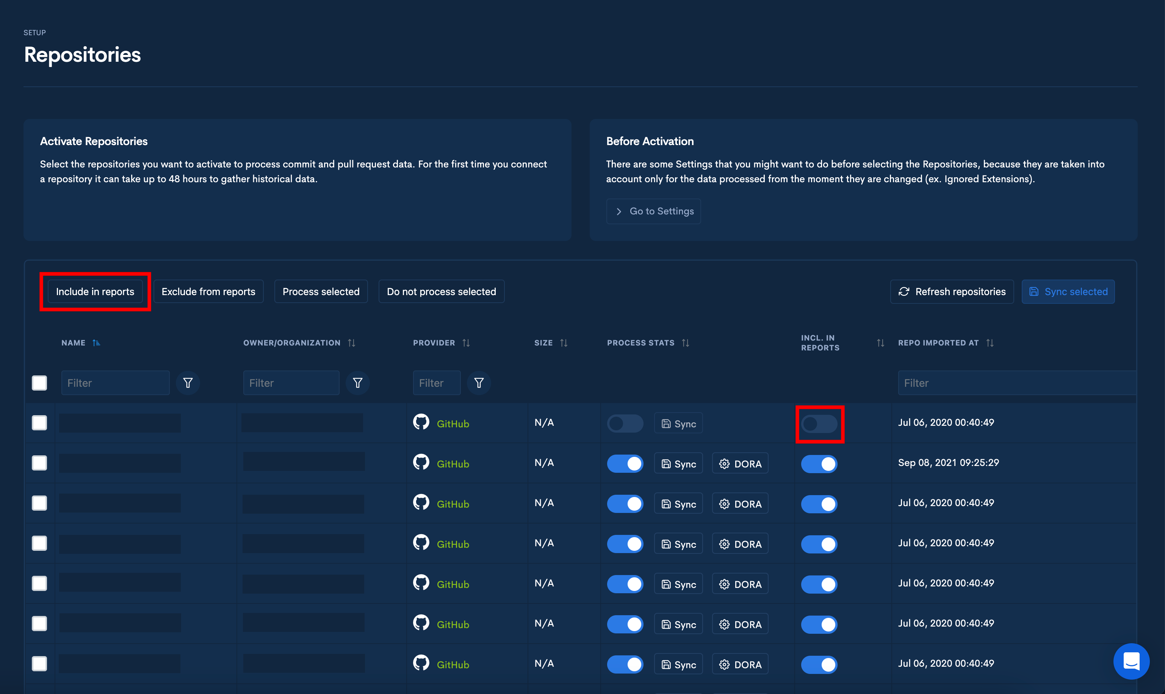This screenshot has height=694, width=1165.
Task: Check the select-all checkbox in filter row
Action: pyautogui.click(x=39, y=383)
